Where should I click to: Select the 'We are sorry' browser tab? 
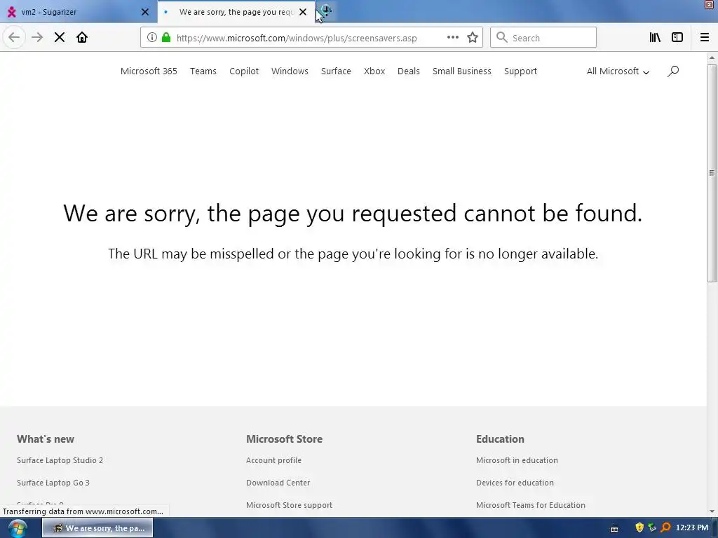click(236, 12)
